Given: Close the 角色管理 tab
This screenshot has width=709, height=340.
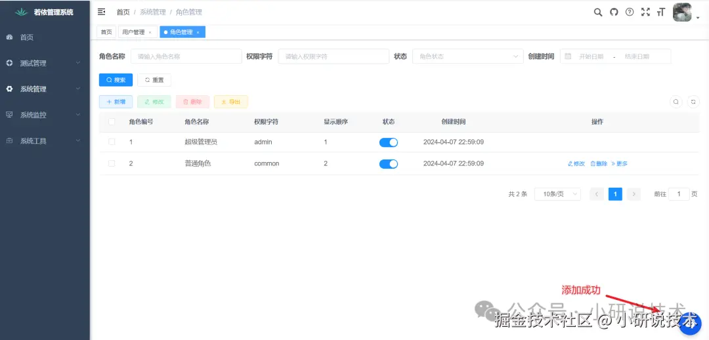Looking at the screenshot, I should coord(198,33).
